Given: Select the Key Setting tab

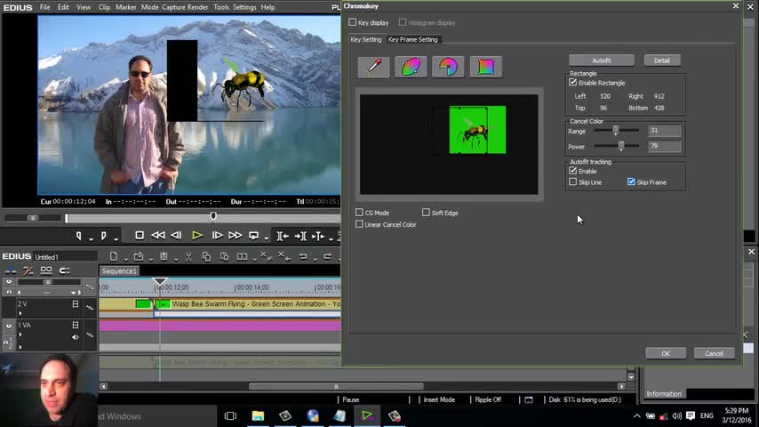Looking at the screenshot, I should (x=366, y=40).
